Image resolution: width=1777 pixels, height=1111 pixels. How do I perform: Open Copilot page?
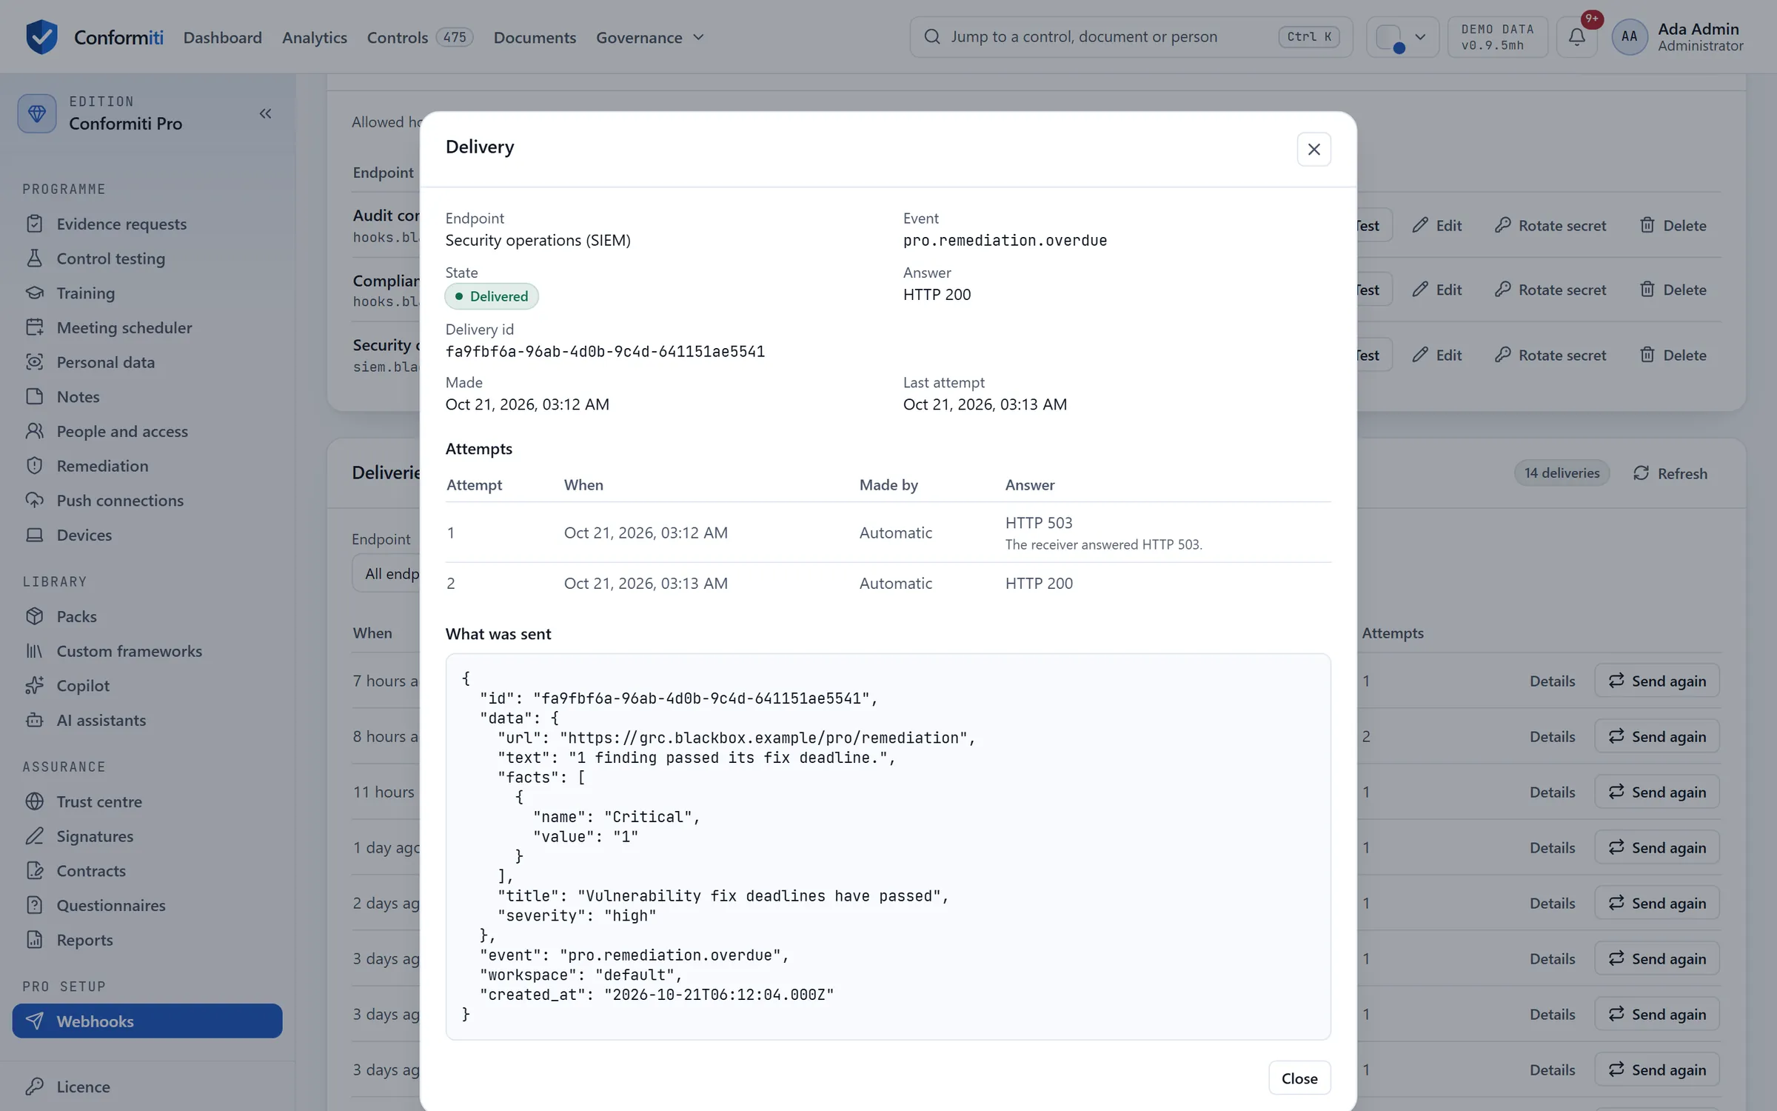coord(147,685)
